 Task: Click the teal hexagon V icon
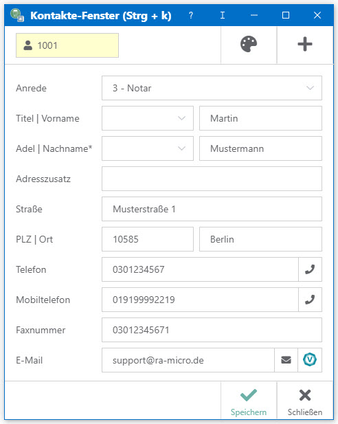tap(310, 360)
